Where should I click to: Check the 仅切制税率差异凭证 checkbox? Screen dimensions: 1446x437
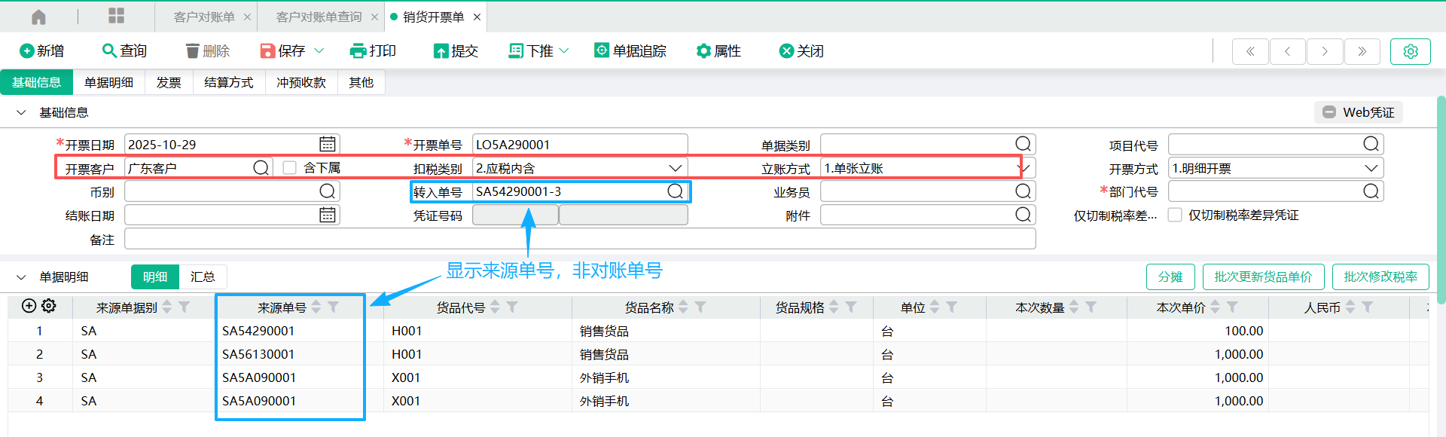point(1175,215)
